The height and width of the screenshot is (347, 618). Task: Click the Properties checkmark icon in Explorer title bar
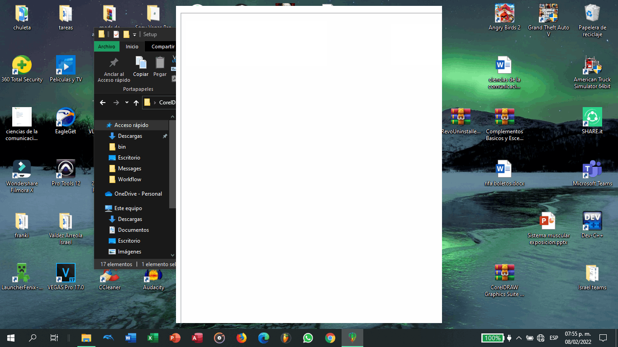pos(116,34)
